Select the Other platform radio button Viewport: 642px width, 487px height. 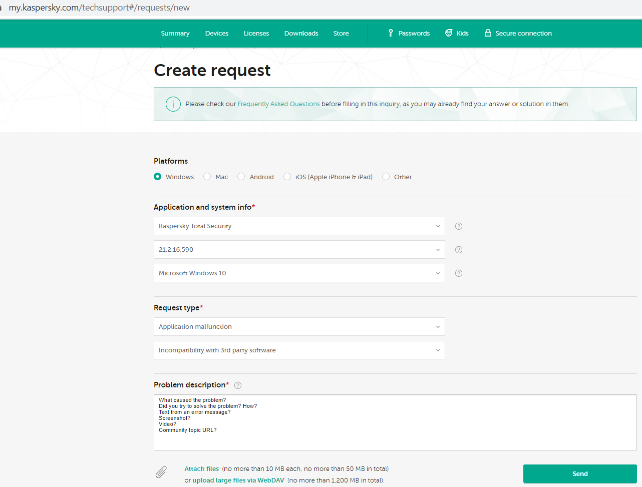386,177
